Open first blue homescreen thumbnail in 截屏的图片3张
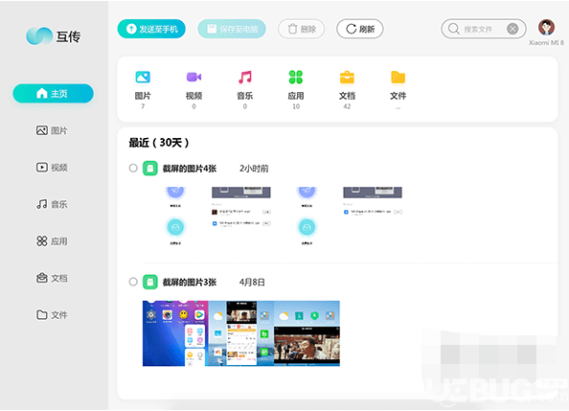 (175, 333)
